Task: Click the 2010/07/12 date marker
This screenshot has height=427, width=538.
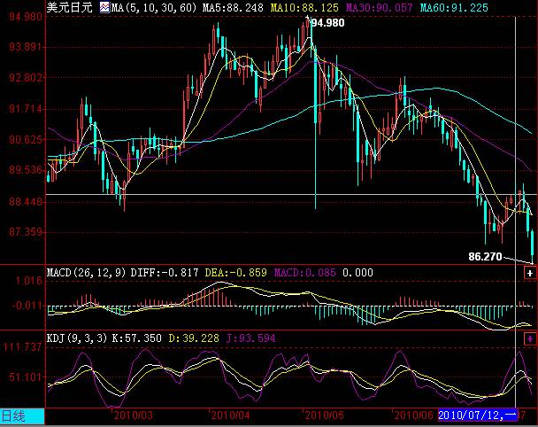Action: [x=478, y=415]
